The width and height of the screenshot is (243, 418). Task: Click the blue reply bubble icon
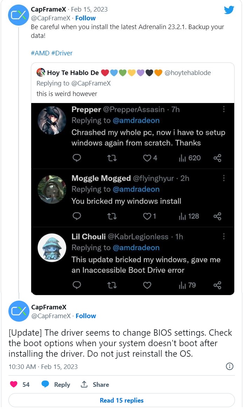(45, 384)
